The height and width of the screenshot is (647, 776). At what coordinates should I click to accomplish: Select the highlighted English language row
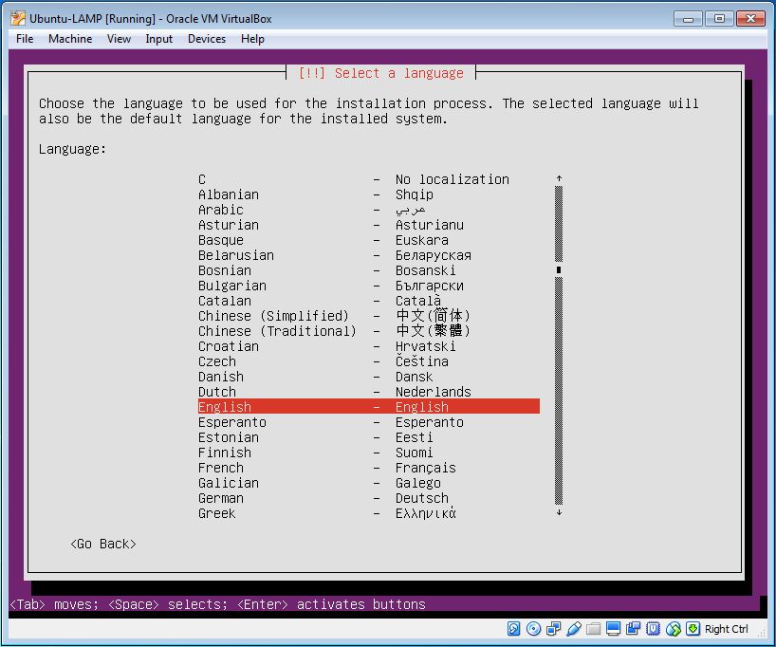369,406
